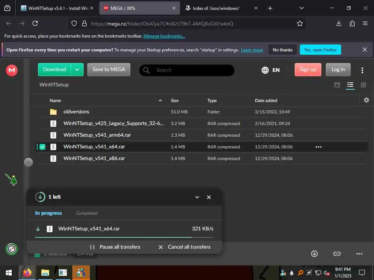Open the more options dots in bottom bar
The width and height of the screenshot is (374, 280).
pyautogui.click(x=359, y=254)
